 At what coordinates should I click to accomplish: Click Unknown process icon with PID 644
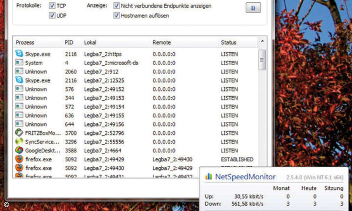click(x=19, y=124)
